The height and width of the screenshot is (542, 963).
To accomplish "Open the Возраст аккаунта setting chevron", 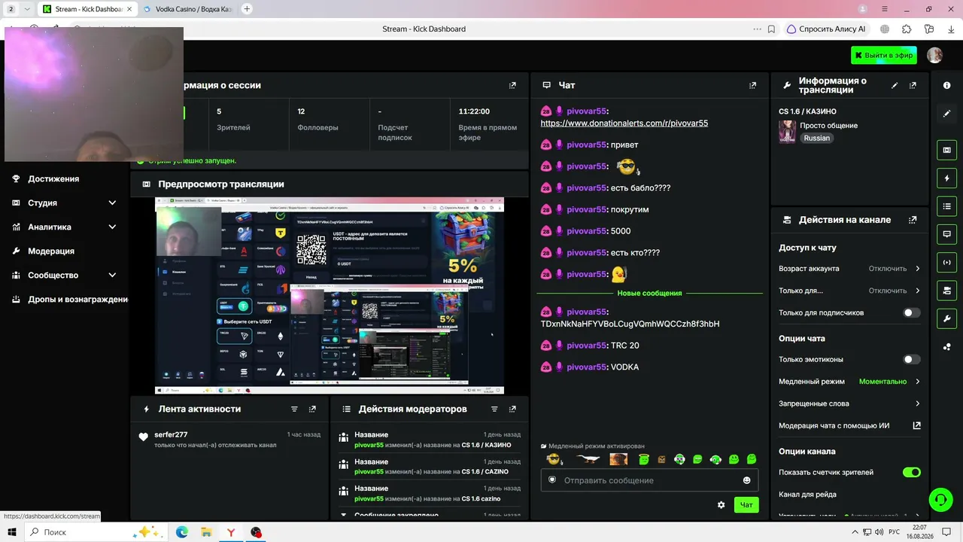I will [x=917, y=269].
